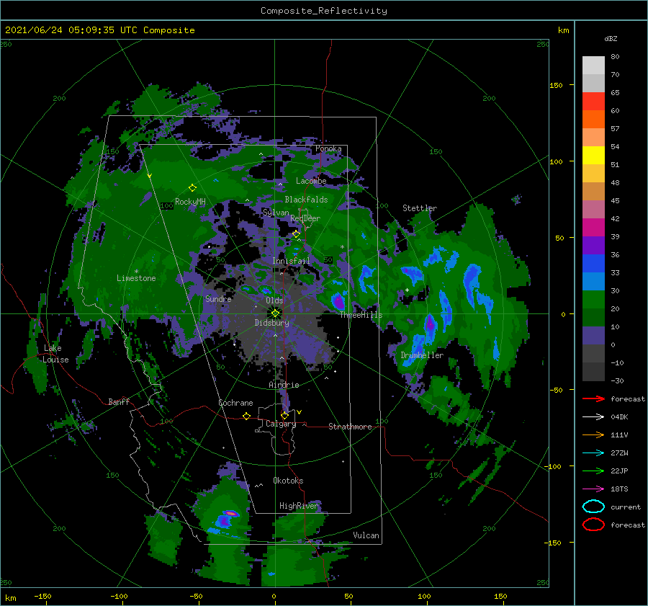Image resolution: width=648 pixels, height=606 pixels.
Task: Click the Sundre label
Action: coord(218,299)
